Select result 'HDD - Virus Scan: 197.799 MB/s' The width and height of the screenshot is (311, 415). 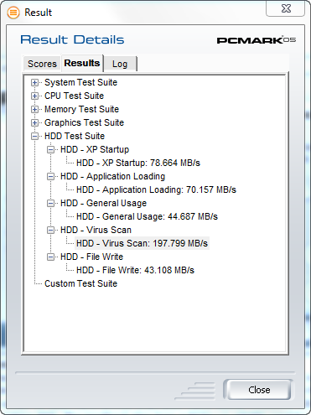click(x=142, y=243)
